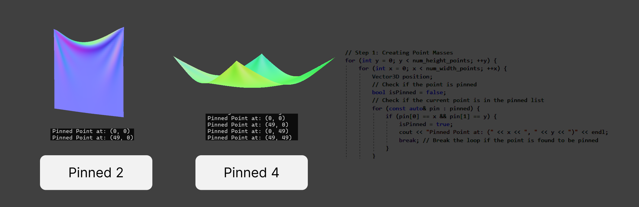
Task: Click the "for (const auto& pin : pinned)" line
Action: pos(426,108)
